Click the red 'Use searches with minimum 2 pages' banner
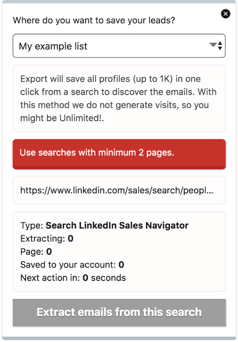This screenshot has width=238, height=342. [x=119, y=154]
